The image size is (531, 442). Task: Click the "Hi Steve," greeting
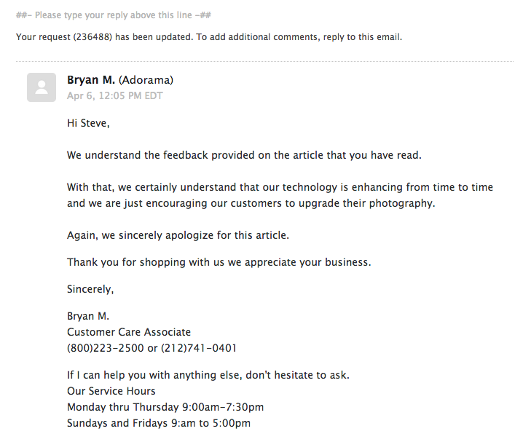point(88,123)
